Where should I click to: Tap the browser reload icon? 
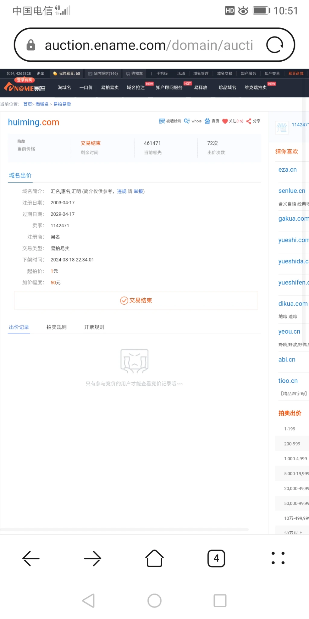pyautogui.click(x=275, y=45)
